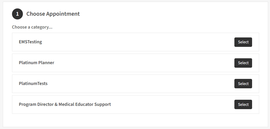Click the step 1 circle badge

18,14
